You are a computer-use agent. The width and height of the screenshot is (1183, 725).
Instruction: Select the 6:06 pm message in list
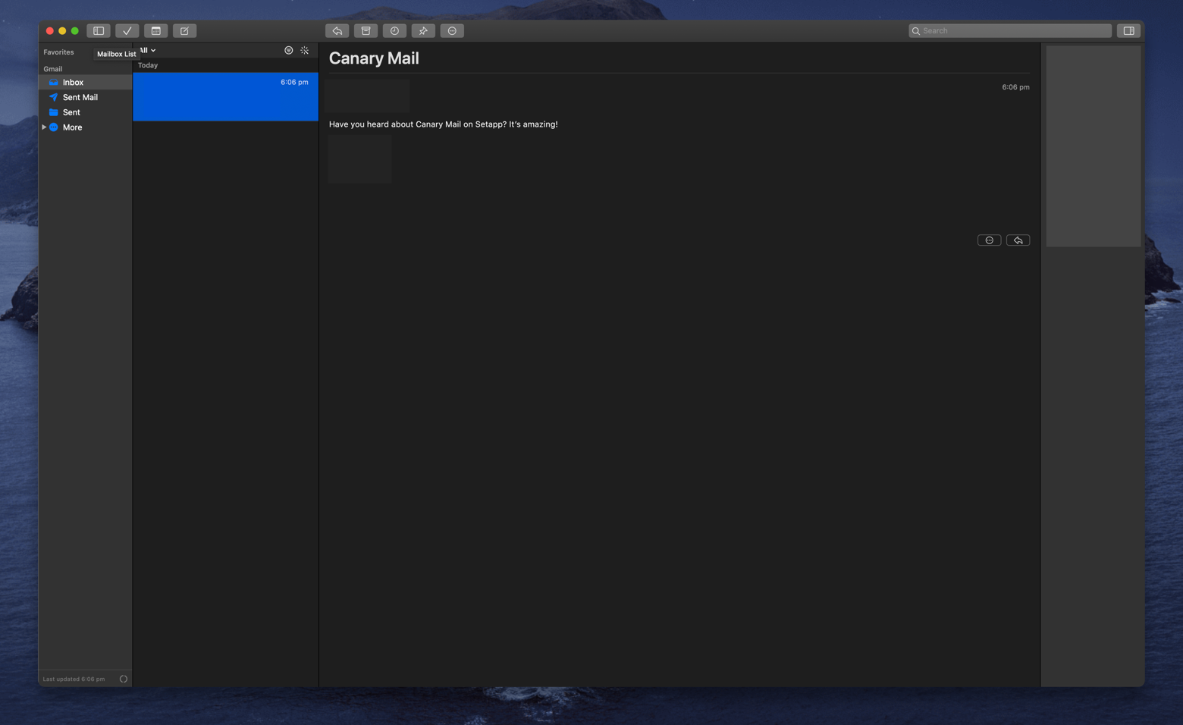pyautogui.click(x=225, y=96)
